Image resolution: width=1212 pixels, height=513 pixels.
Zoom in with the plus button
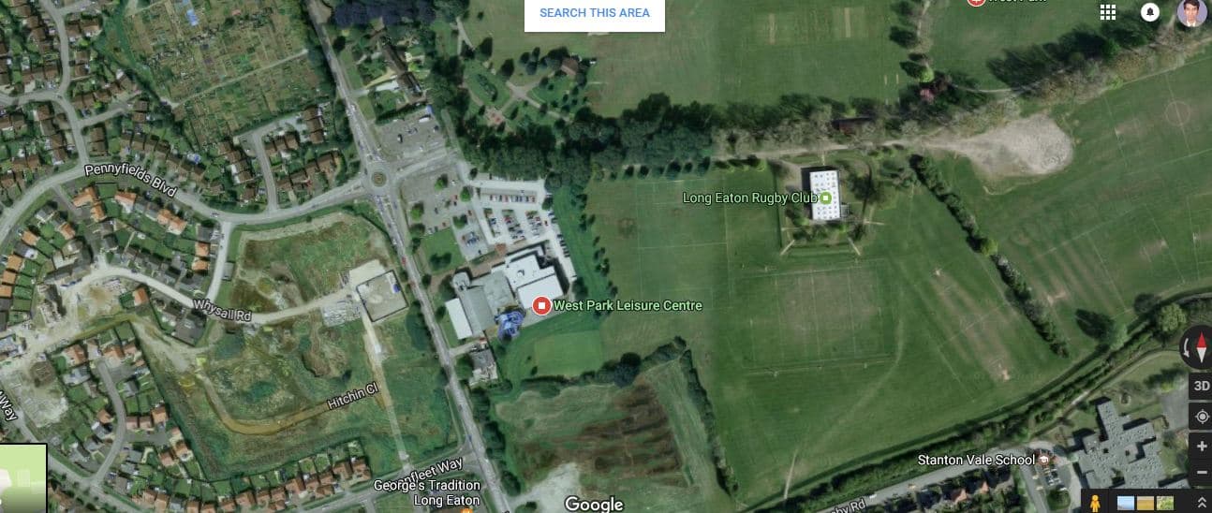(x=1201, y=447)
